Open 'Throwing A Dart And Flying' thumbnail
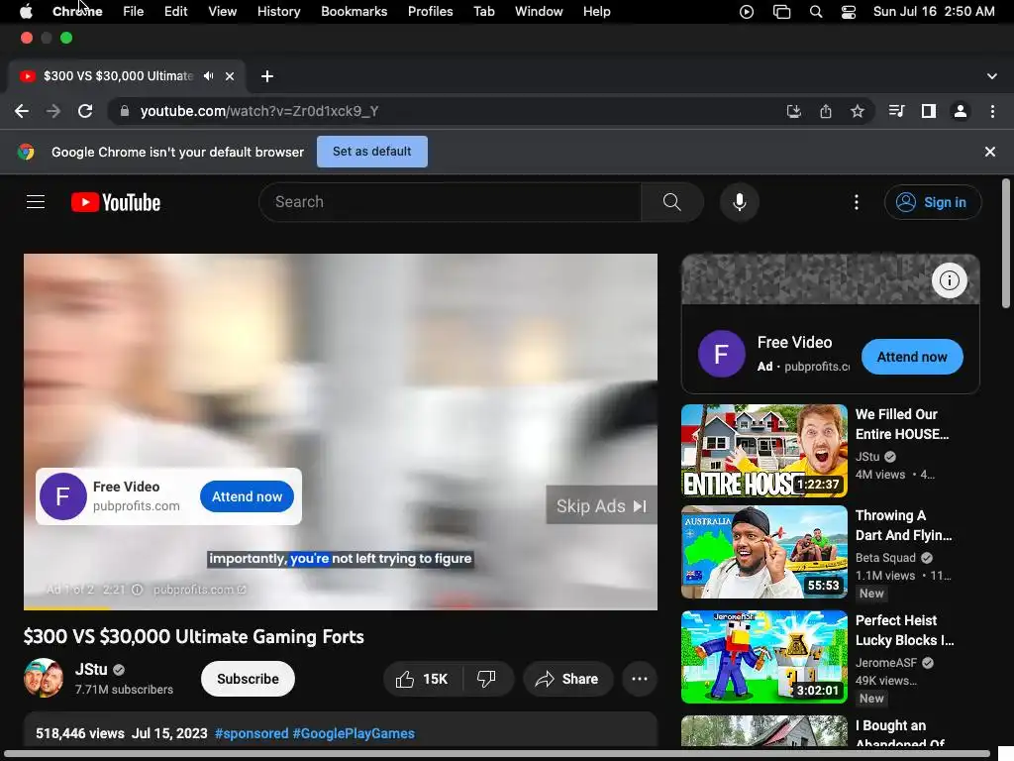The width and height of the screenshot is (1014, 761). coord(764,552)
